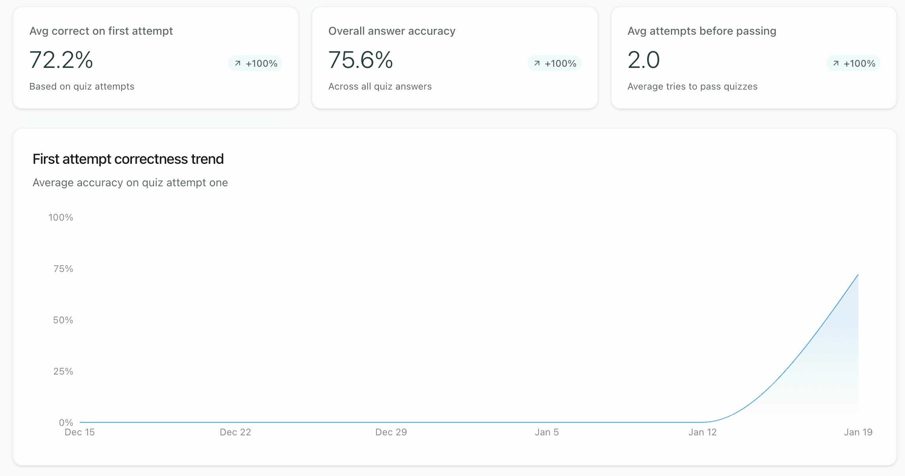
Task: Click the 75.6% overall accuracy value
Action: [x=360, y=60]
